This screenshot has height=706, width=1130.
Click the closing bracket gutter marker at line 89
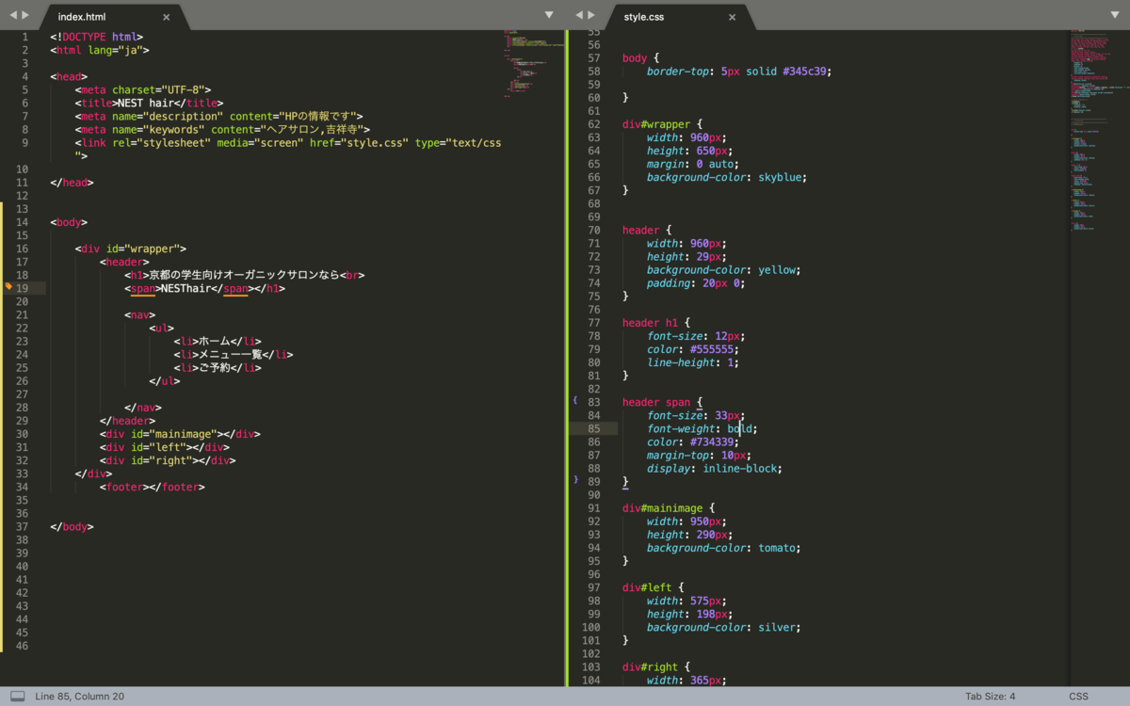[575, 479]
